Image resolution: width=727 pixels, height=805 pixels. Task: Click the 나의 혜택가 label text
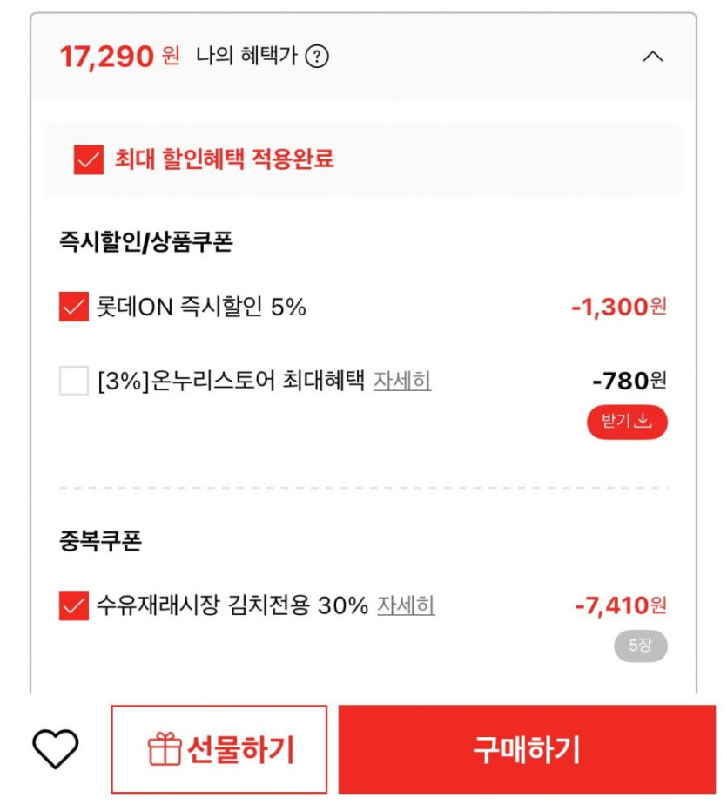247,57
